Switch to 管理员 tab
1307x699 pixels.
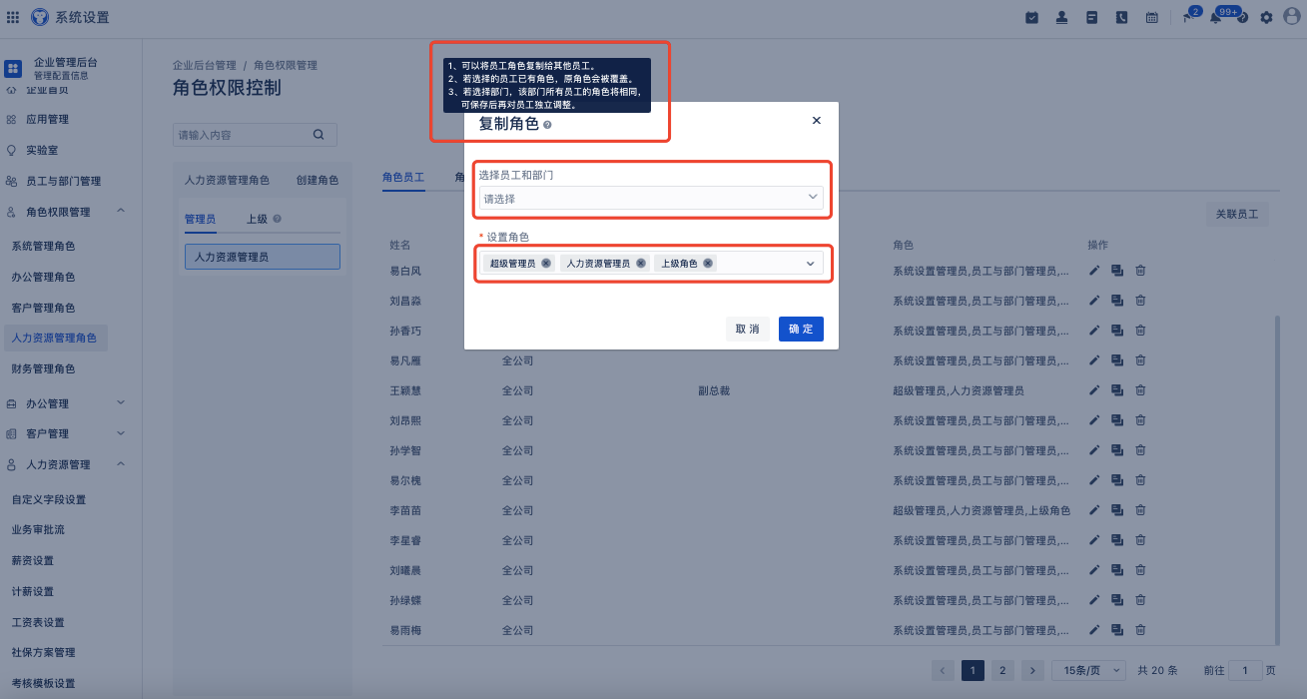pos(200,219)
